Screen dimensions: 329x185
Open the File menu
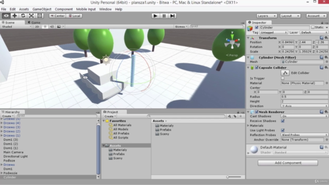[4, 9]
